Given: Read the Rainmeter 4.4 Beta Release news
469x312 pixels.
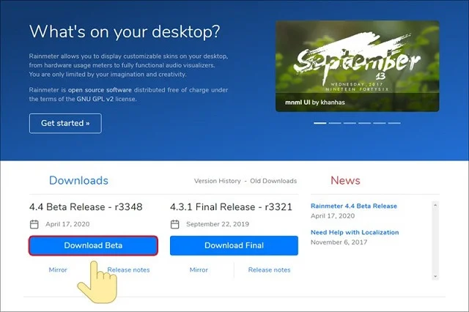Looking at the screenshot, I should [x=354, y=207].
